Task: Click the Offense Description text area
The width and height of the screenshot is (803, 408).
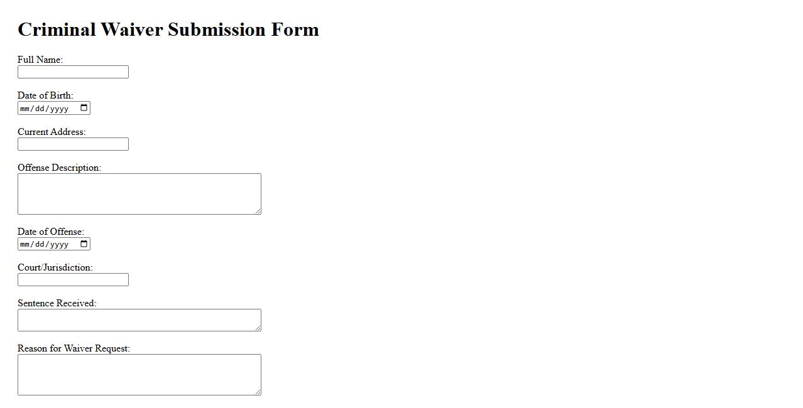Action: pyautogui.click(x=139, y=194)
